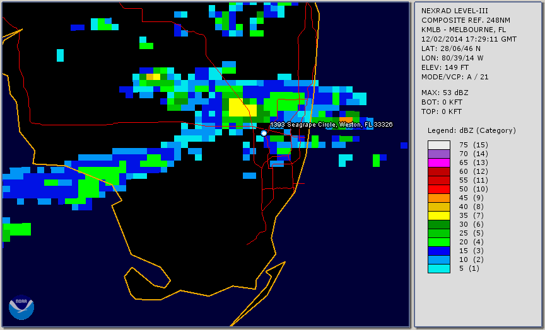Click the LAT: 28/06/46 N value

tap(451, 48)
